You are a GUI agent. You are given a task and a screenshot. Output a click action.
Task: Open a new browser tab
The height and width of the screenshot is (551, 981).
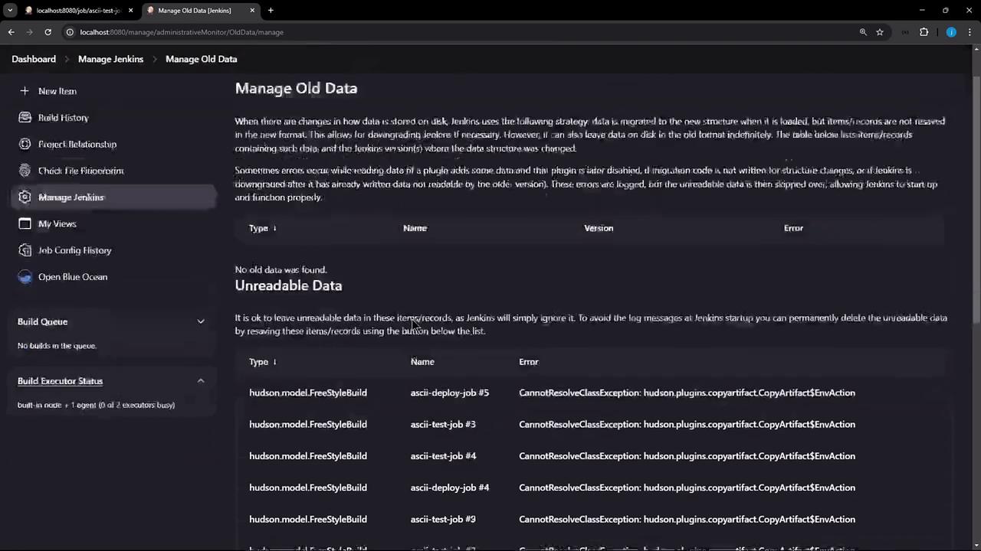click(x=271, y=11)
